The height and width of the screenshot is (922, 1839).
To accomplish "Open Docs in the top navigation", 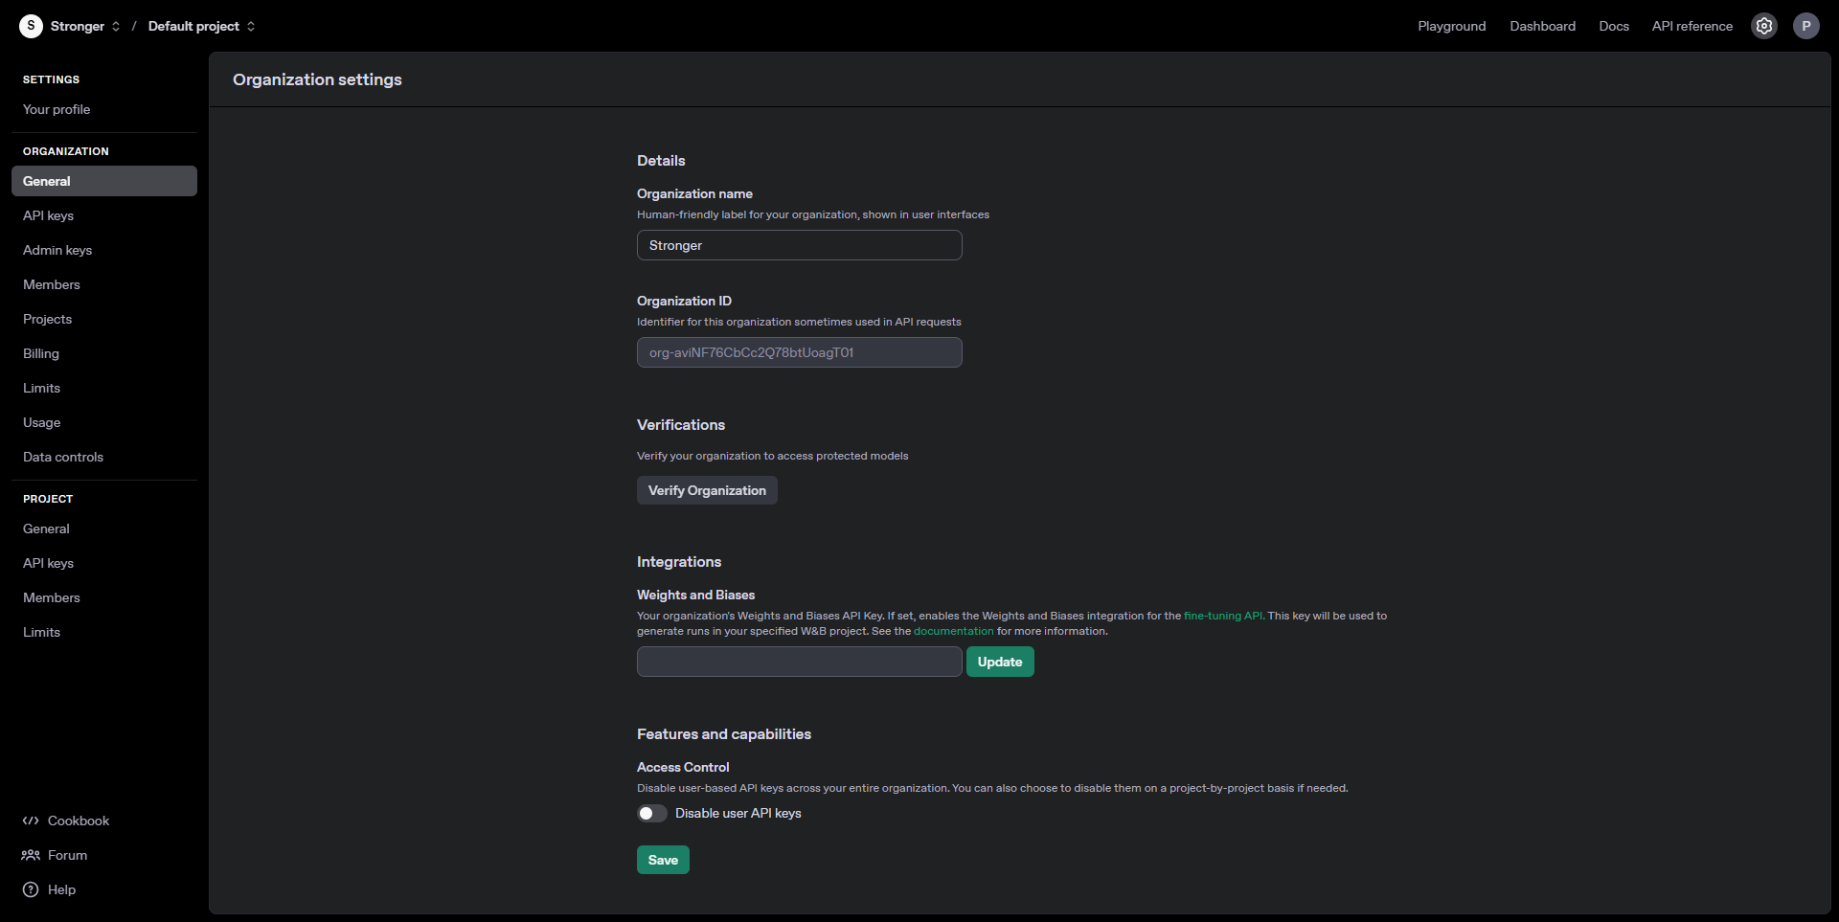I will (x=1613, y=26).
